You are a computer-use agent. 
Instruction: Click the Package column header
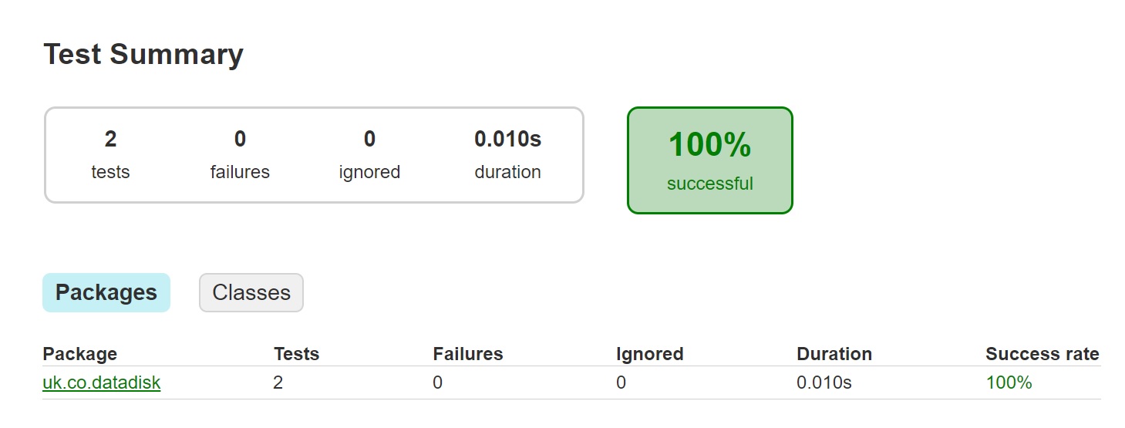80,354
